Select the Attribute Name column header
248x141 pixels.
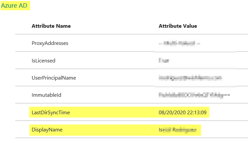[51, 26]
